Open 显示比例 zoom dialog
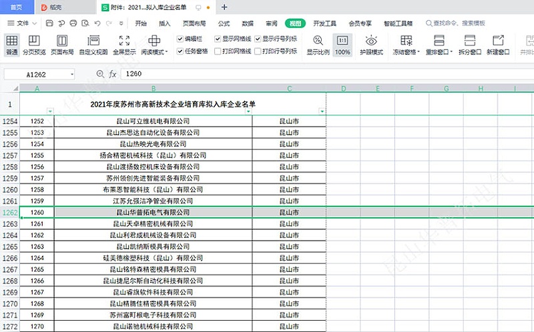The height and width of the screenshot is (332, 534). coord(318,45)
